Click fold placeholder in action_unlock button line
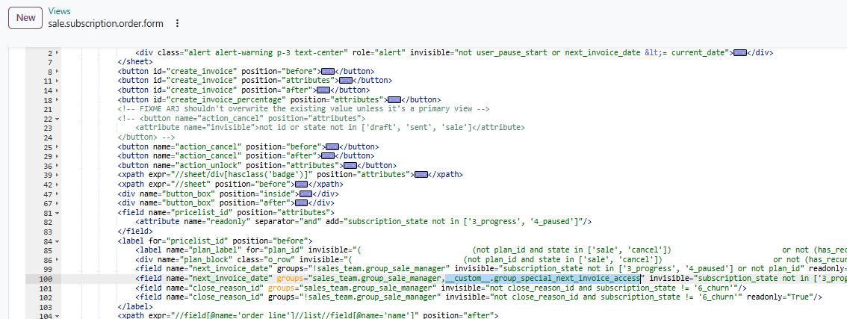 [x=350, y=165]
